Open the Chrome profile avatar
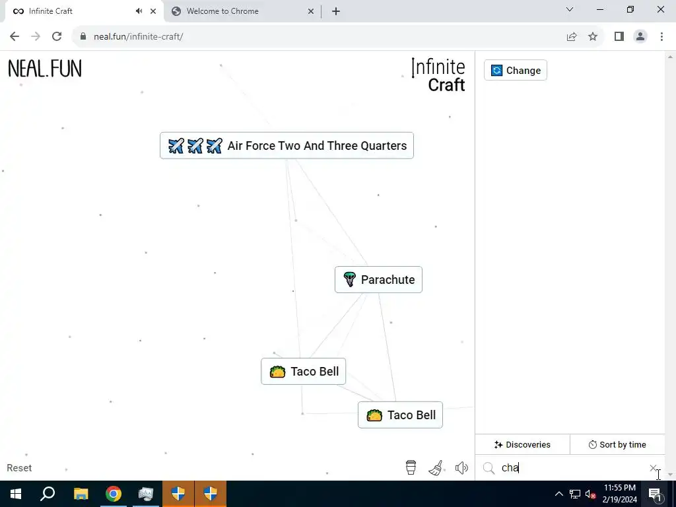 point(640,37)
